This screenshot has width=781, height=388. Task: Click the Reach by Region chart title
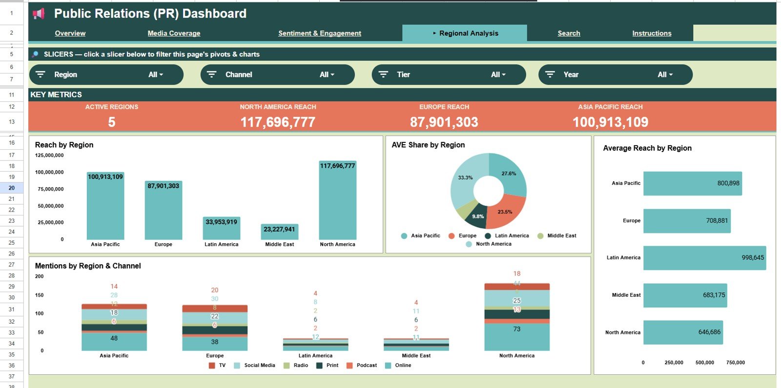(64, 145)
